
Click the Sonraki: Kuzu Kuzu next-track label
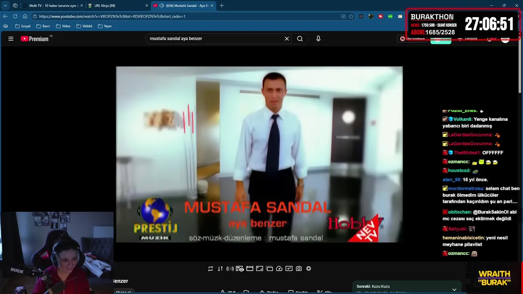click(x=373, y=286)
